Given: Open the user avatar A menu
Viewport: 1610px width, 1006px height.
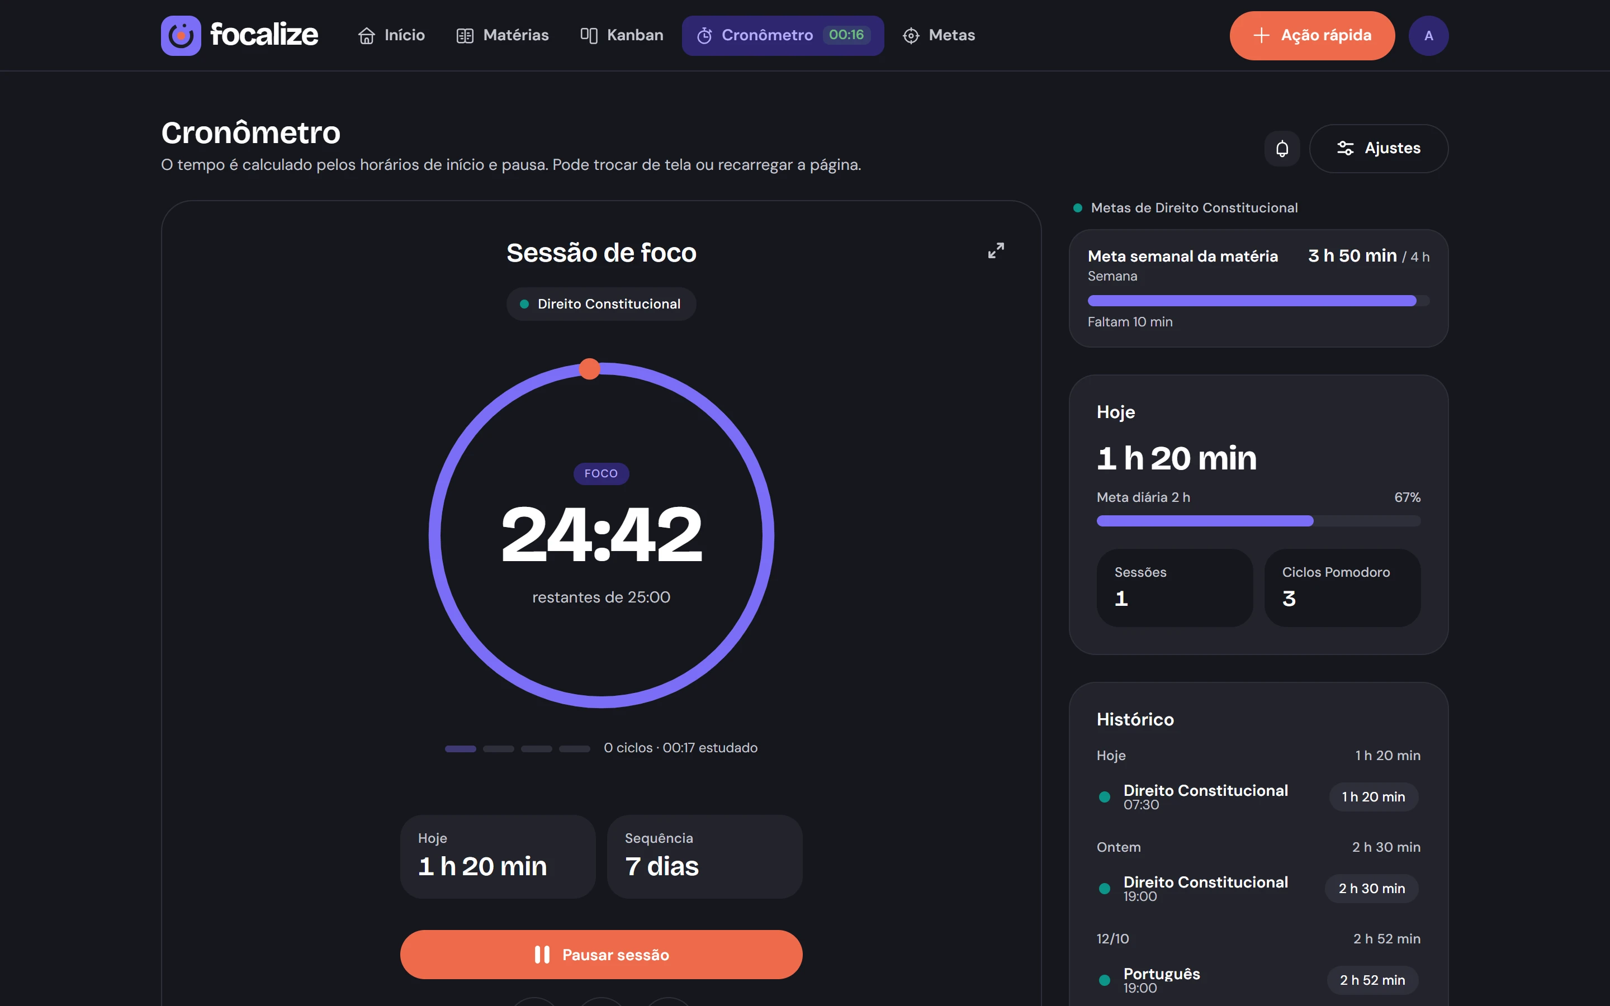Looking at the screenshot, I should (1428, 35).
